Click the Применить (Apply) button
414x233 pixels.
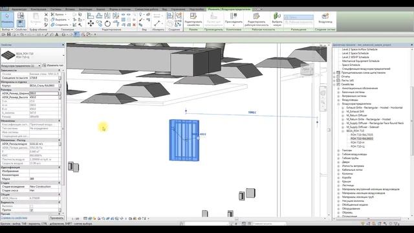(x=56, y=218)
